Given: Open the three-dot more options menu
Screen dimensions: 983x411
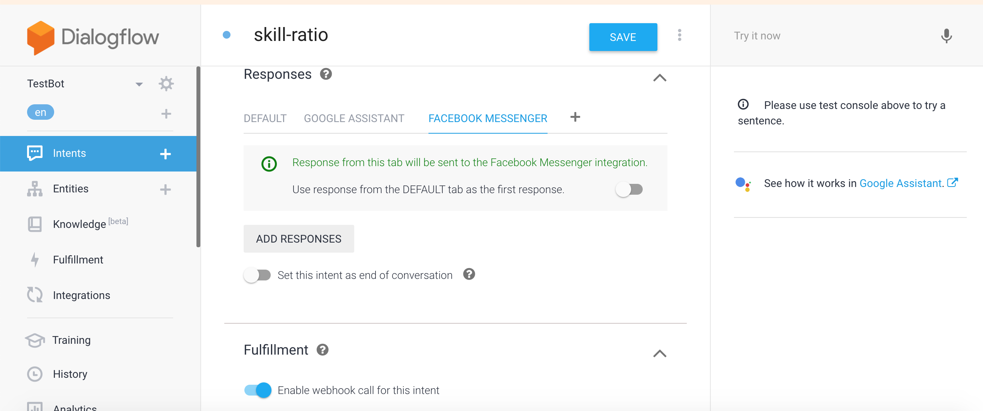Looking at the screenshot, I should click(679, 36).
